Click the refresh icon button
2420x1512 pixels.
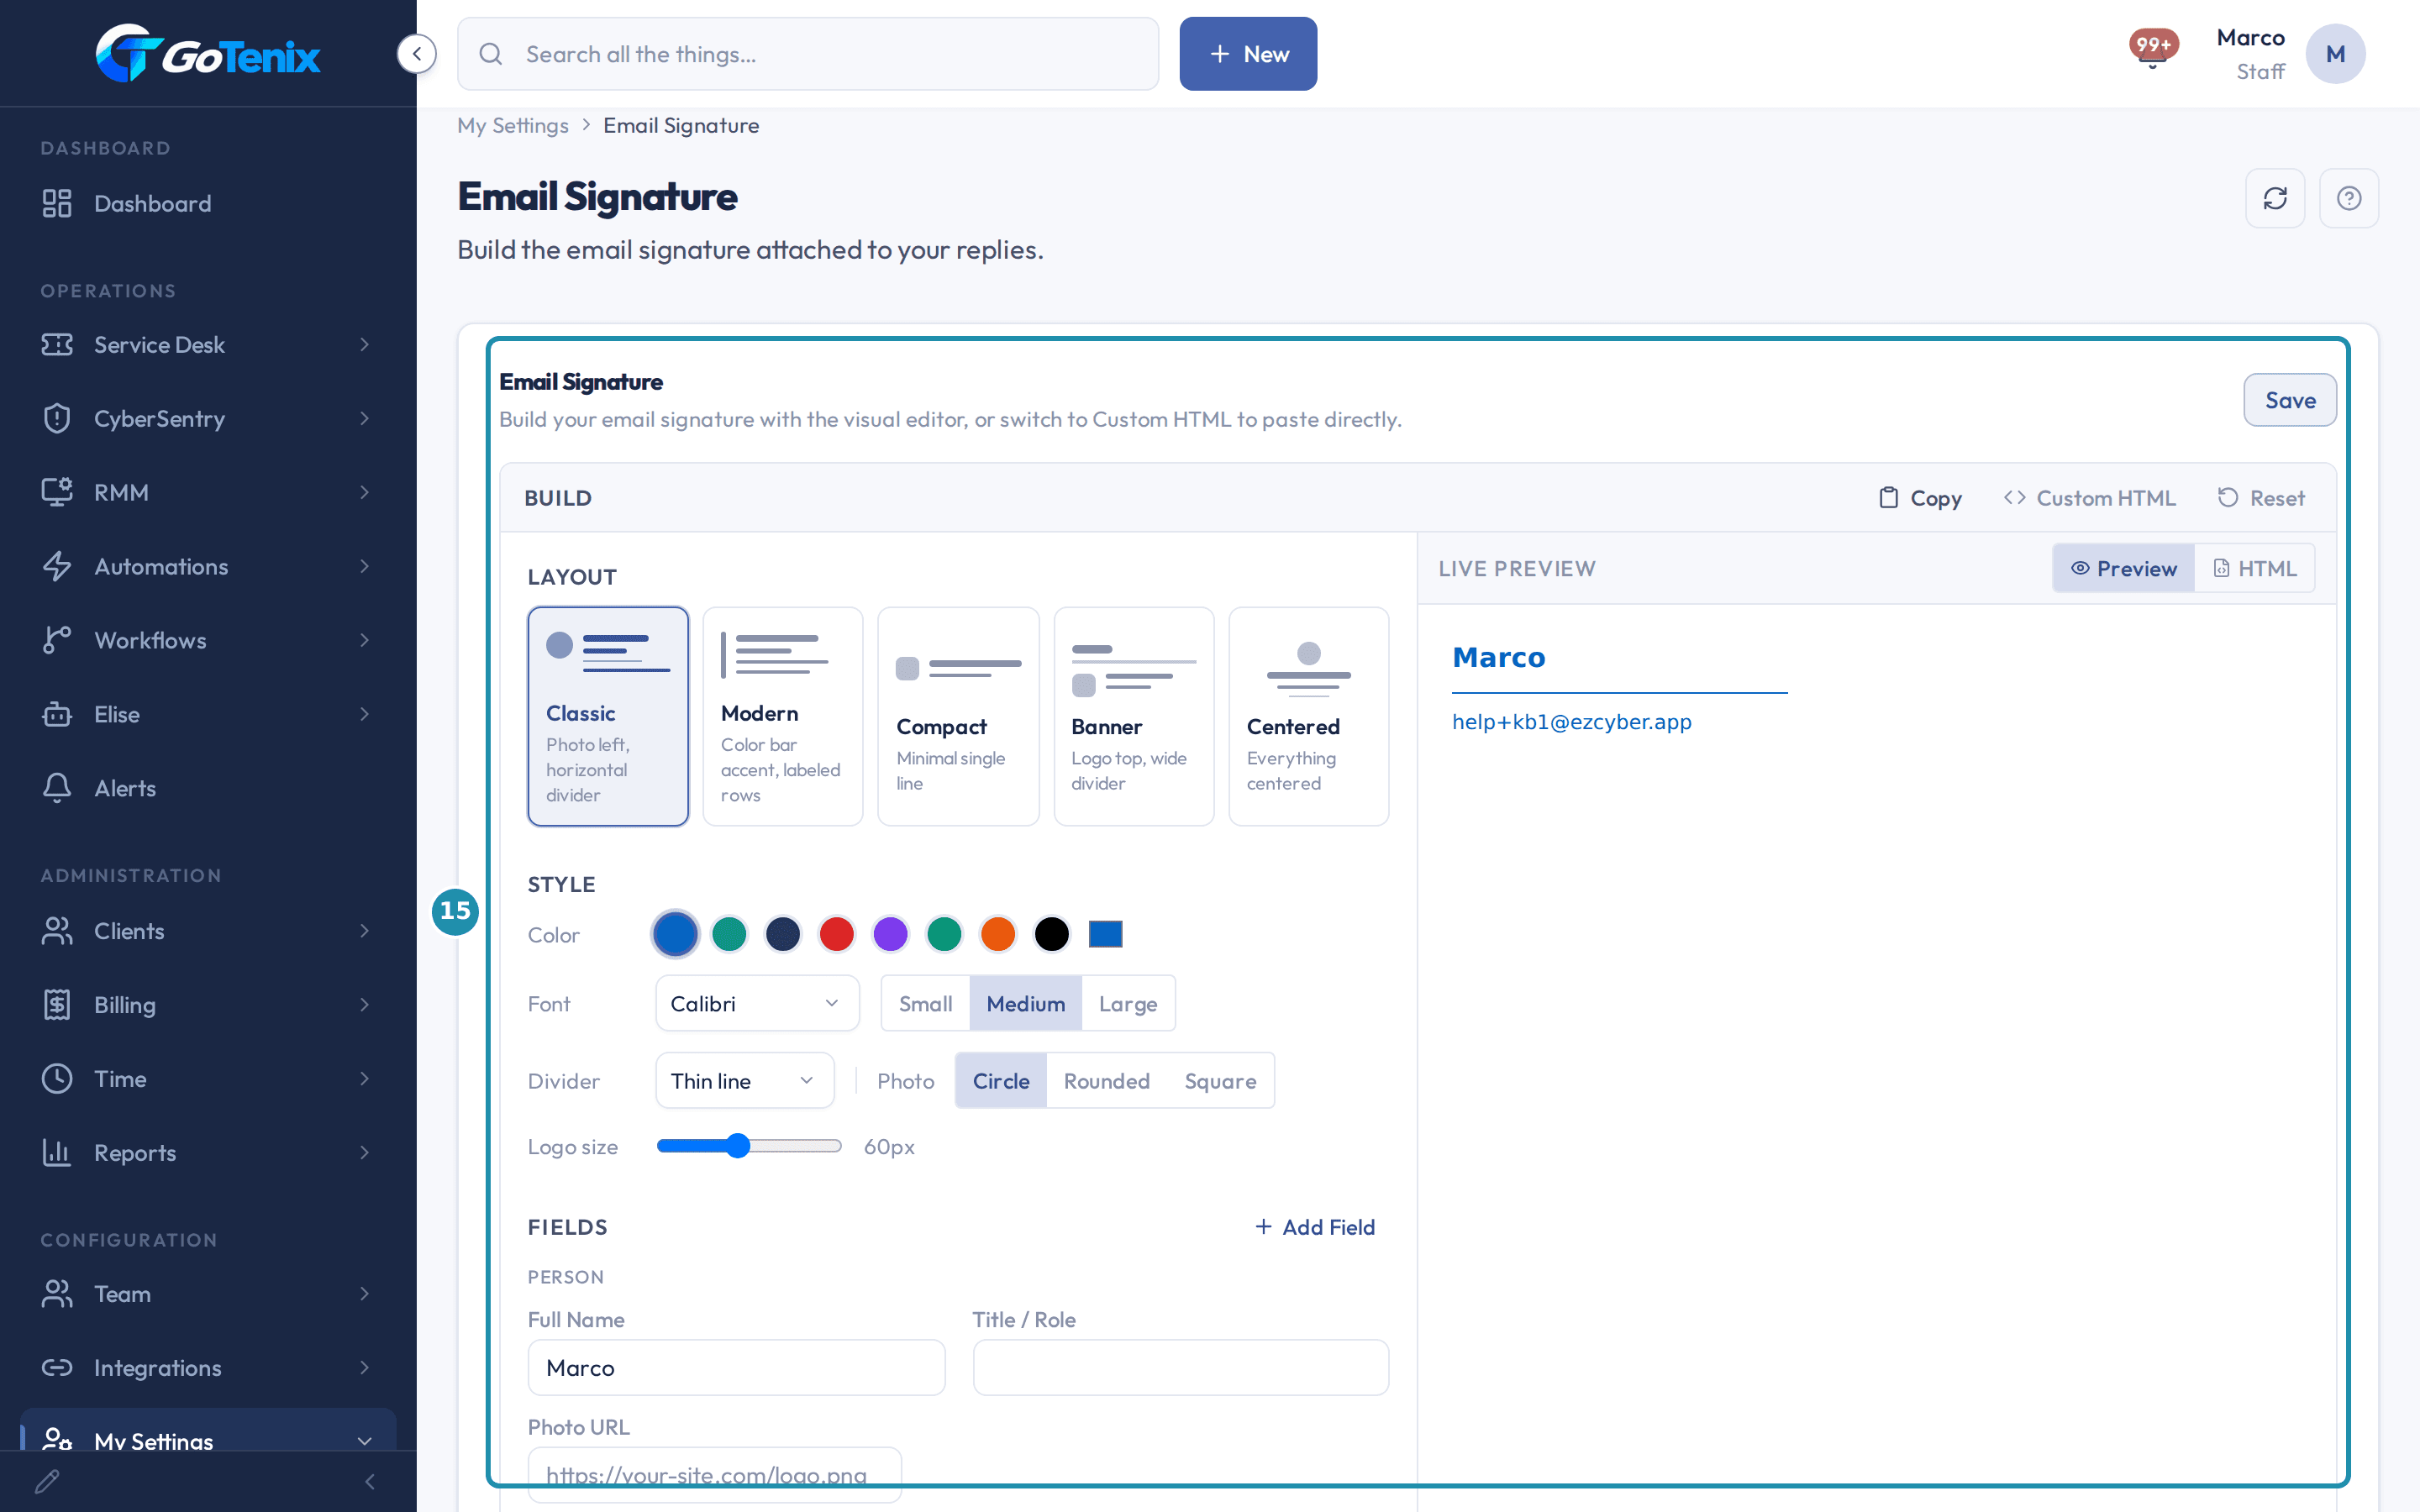(2275, 198)
